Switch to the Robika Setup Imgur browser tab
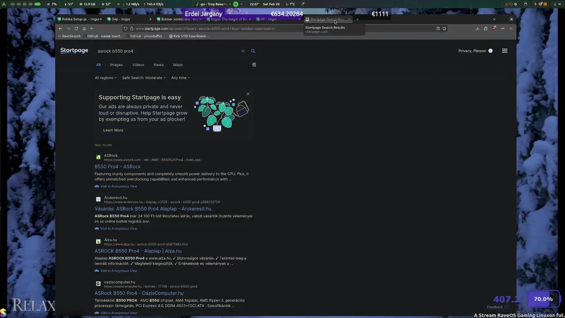 click(x=79, y=19)
